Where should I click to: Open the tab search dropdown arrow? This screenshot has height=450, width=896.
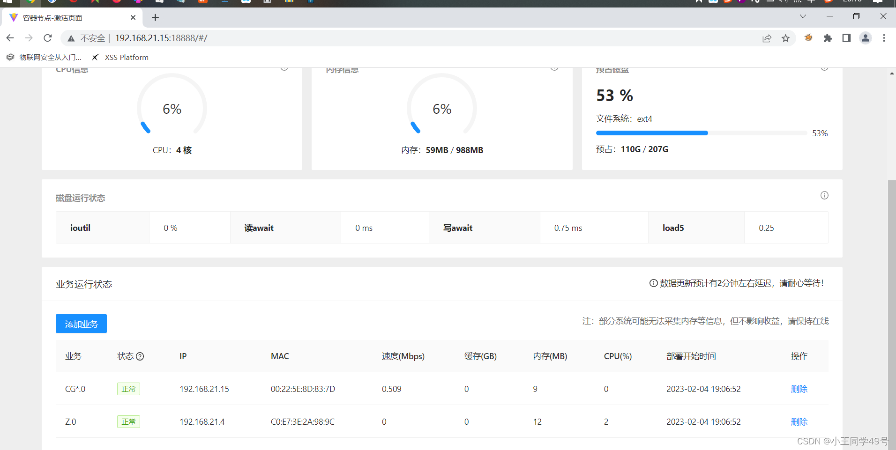pyautogui.click(x=803, y=16)
